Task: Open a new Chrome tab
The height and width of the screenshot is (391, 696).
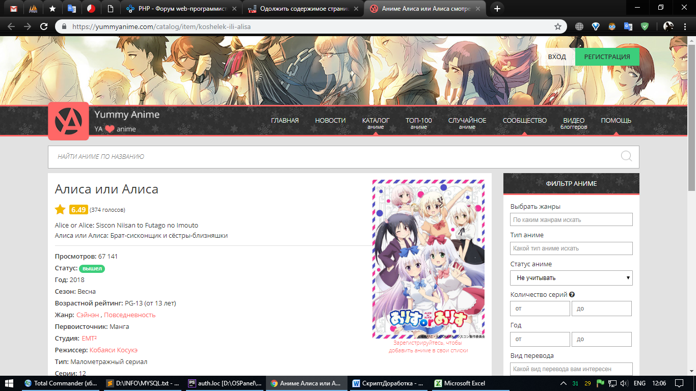Action: point(497,9)
